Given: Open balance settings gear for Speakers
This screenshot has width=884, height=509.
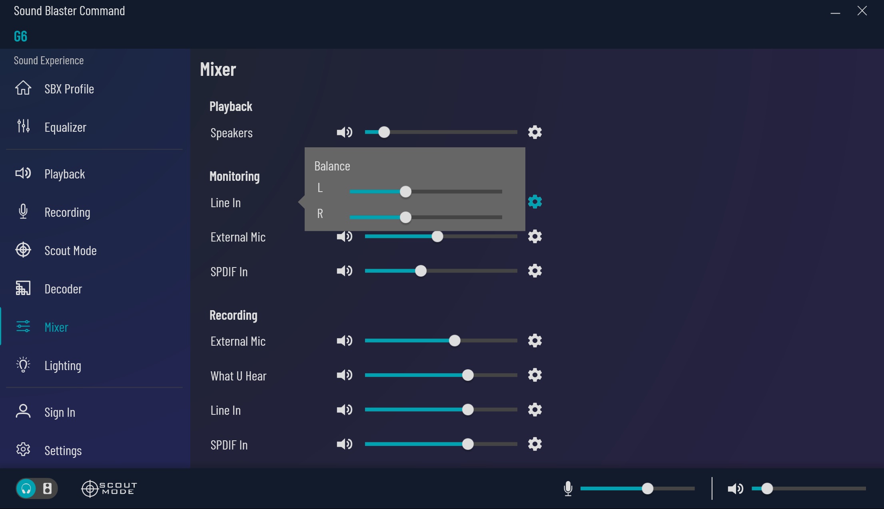Looking at the screenshot, I should click(535, 132).
